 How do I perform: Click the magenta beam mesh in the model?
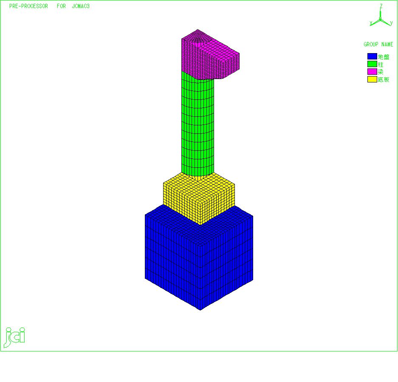210,55
